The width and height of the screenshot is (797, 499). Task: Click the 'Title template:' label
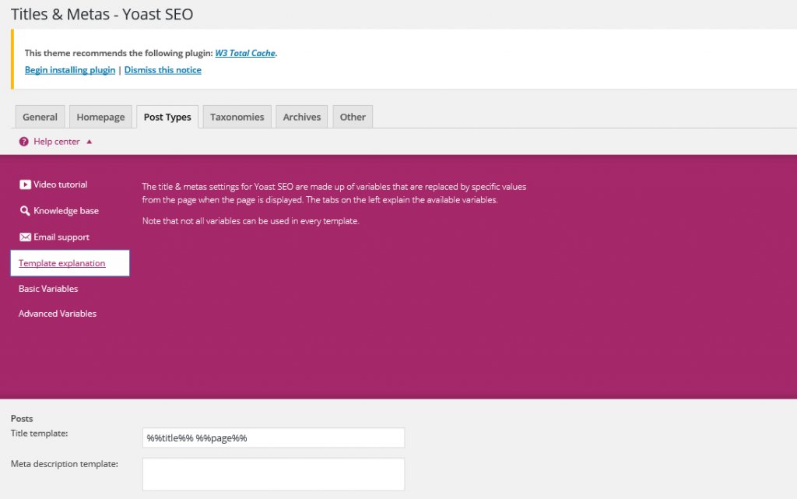click(x=39, y=434)
